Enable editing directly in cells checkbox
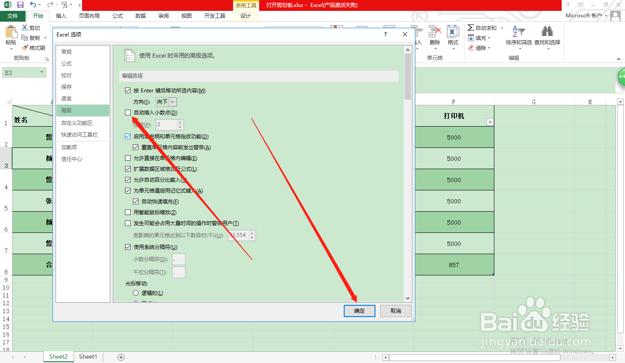The height and width of the screenshot is (363, 625). click(x=128, y=158)
